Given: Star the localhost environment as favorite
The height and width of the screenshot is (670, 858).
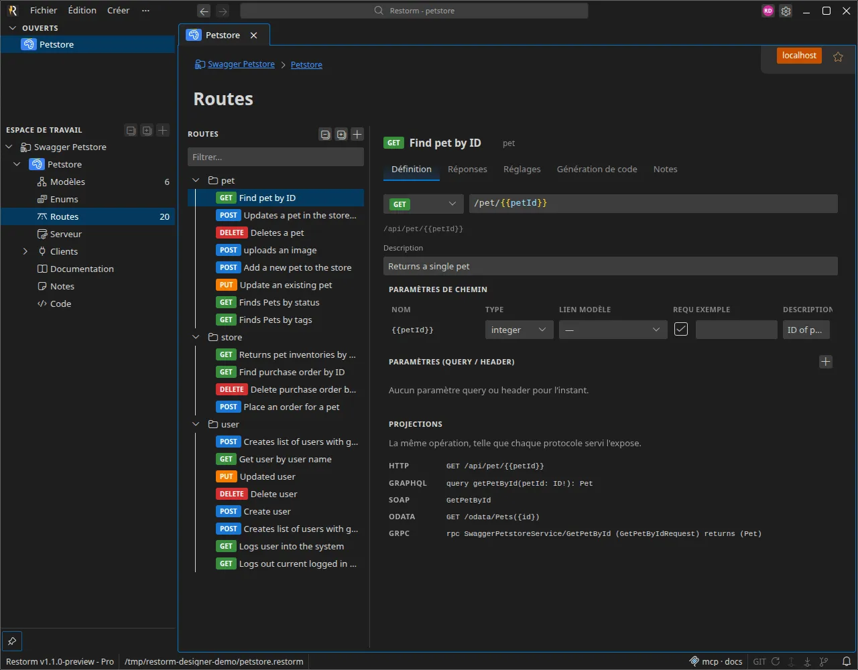Looking at the screenshot, I should point(838,57).
